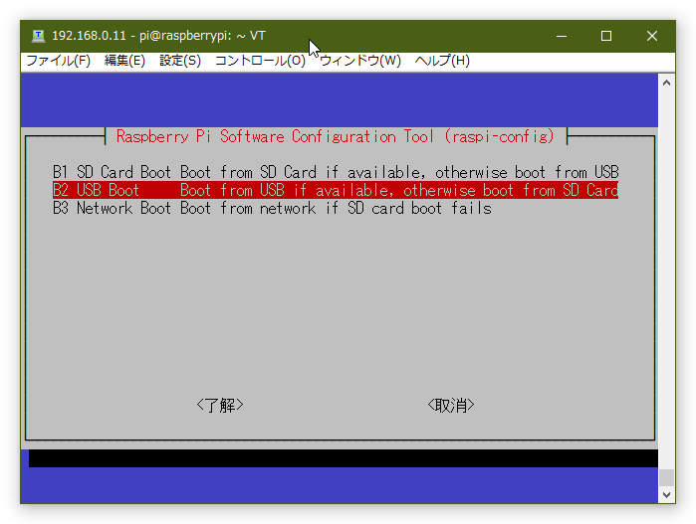Click the scrollbar up arrow
The image size is (696, 524).
[666, 83]
